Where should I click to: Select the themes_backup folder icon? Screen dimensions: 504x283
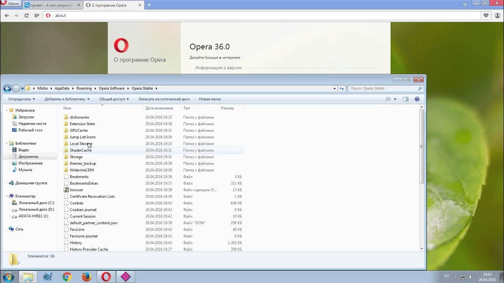click(66, 164)
